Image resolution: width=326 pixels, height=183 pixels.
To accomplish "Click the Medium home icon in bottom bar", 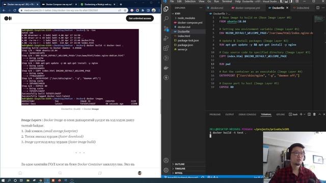I will 20,173.
